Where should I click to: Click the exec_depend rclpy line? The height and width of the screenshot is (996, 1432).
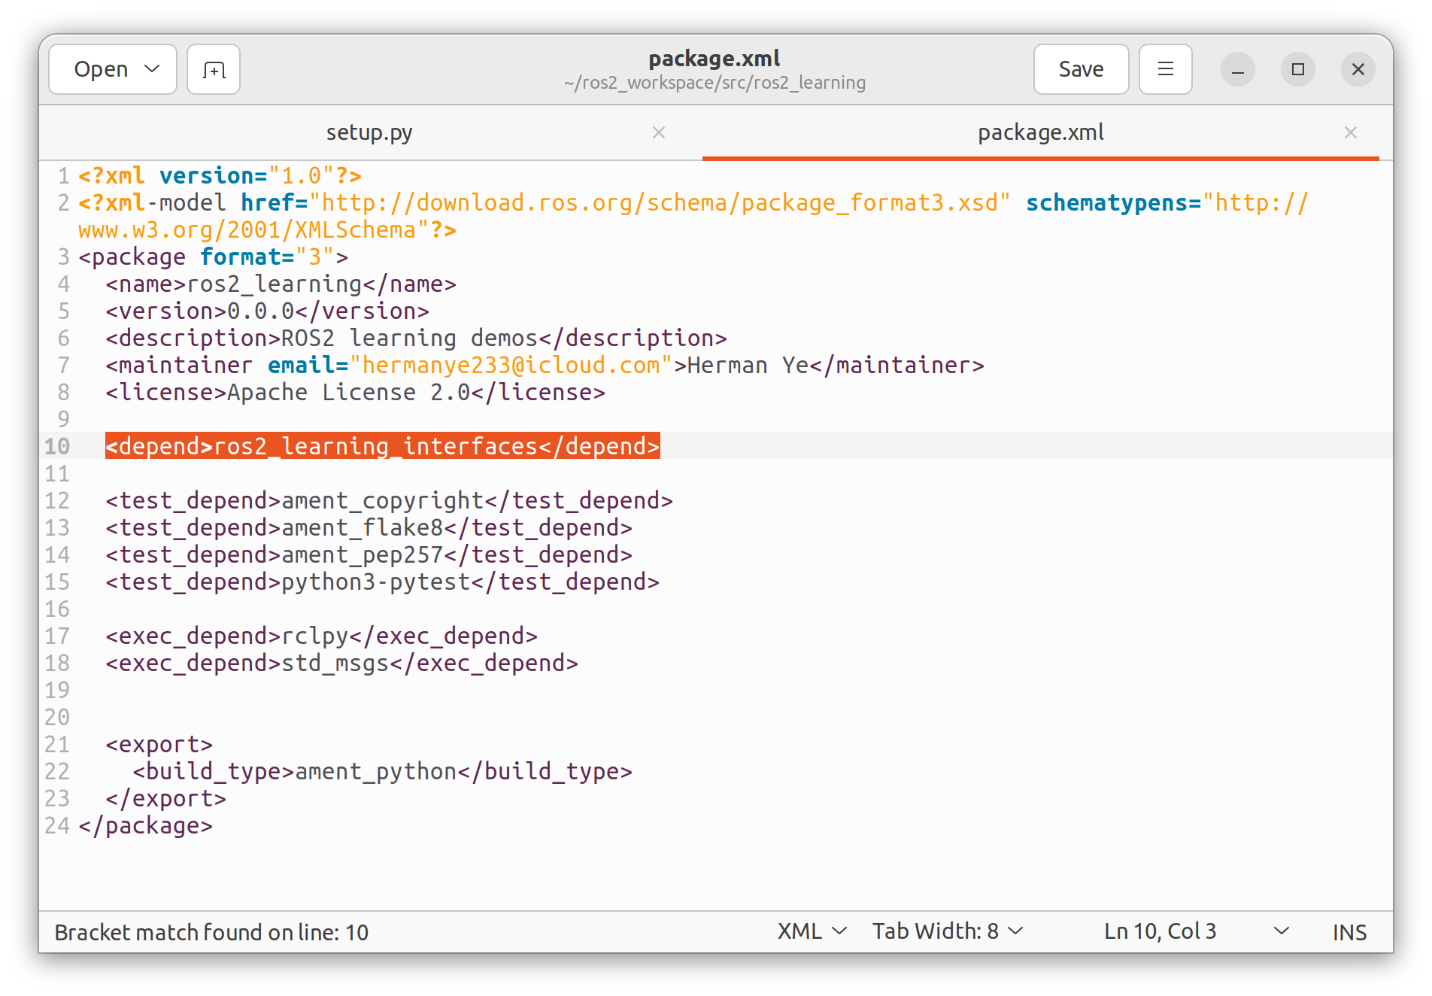tap(321, 636)
